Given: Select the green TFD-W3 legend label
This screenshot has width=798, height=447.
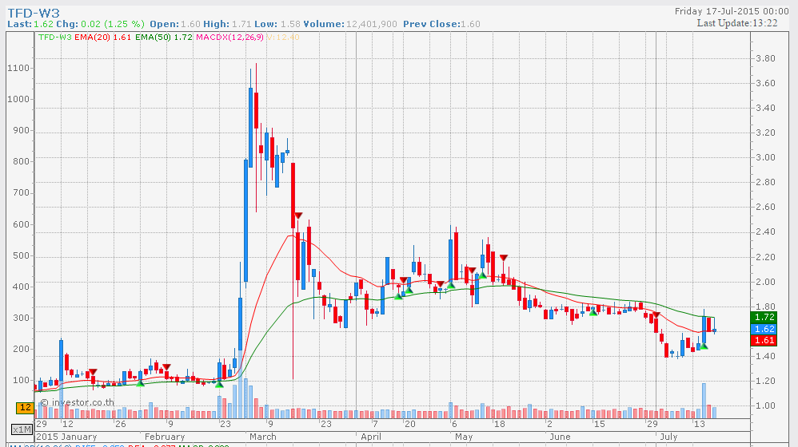Looking at the screenshot, I should [55, 37].
